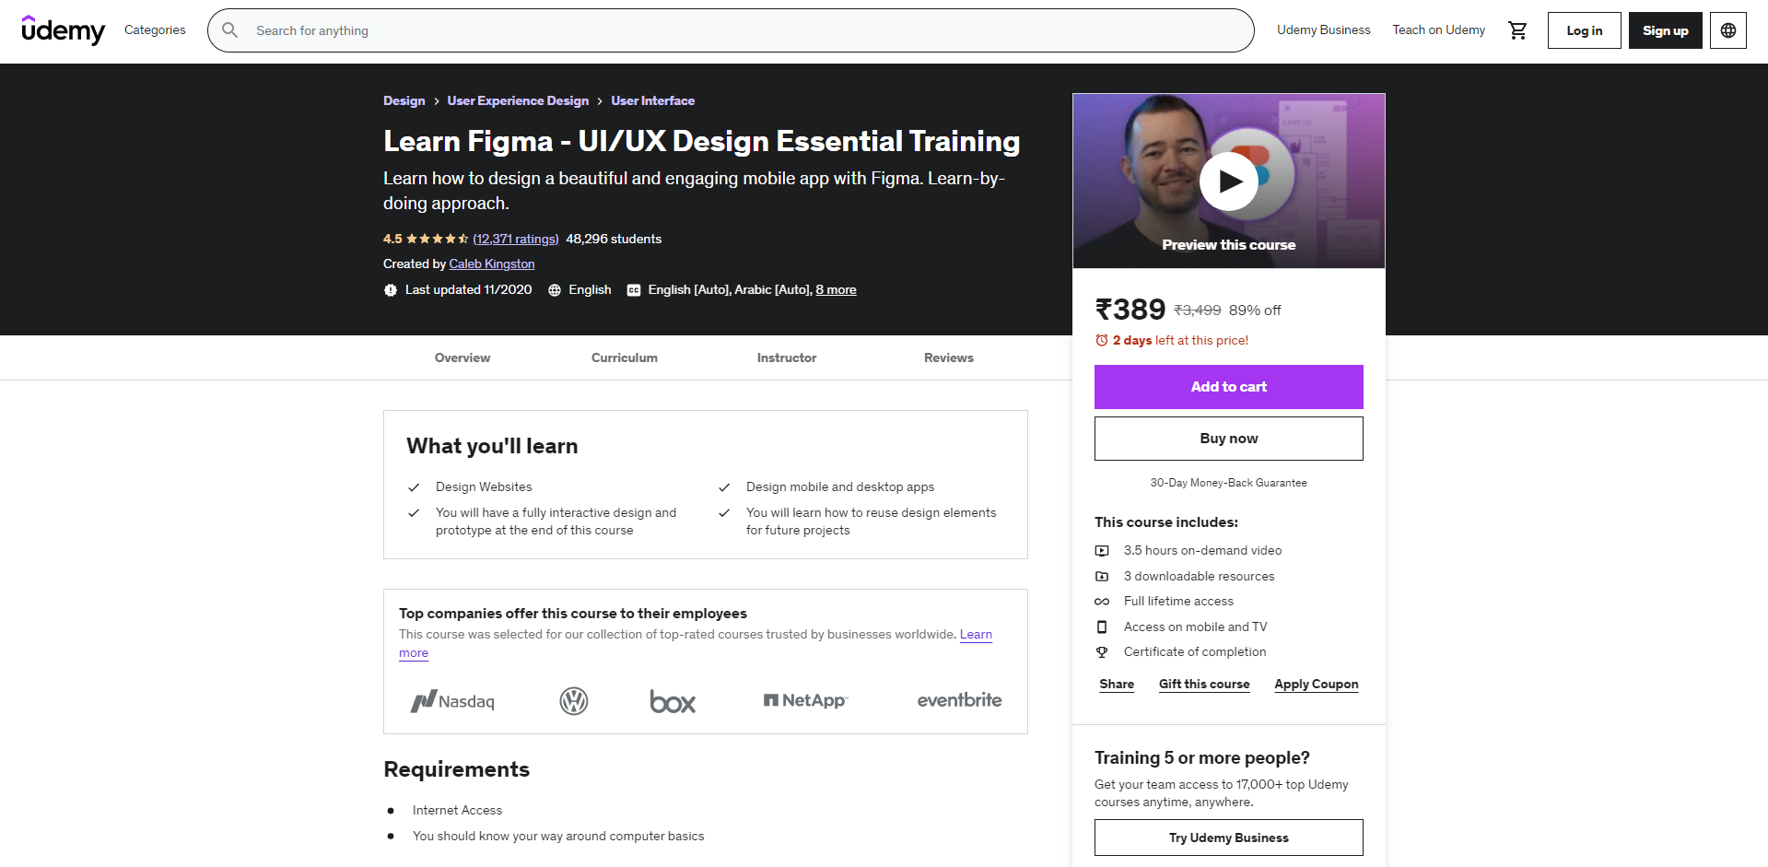Click the ₹389 price

tap(1130, 310)
